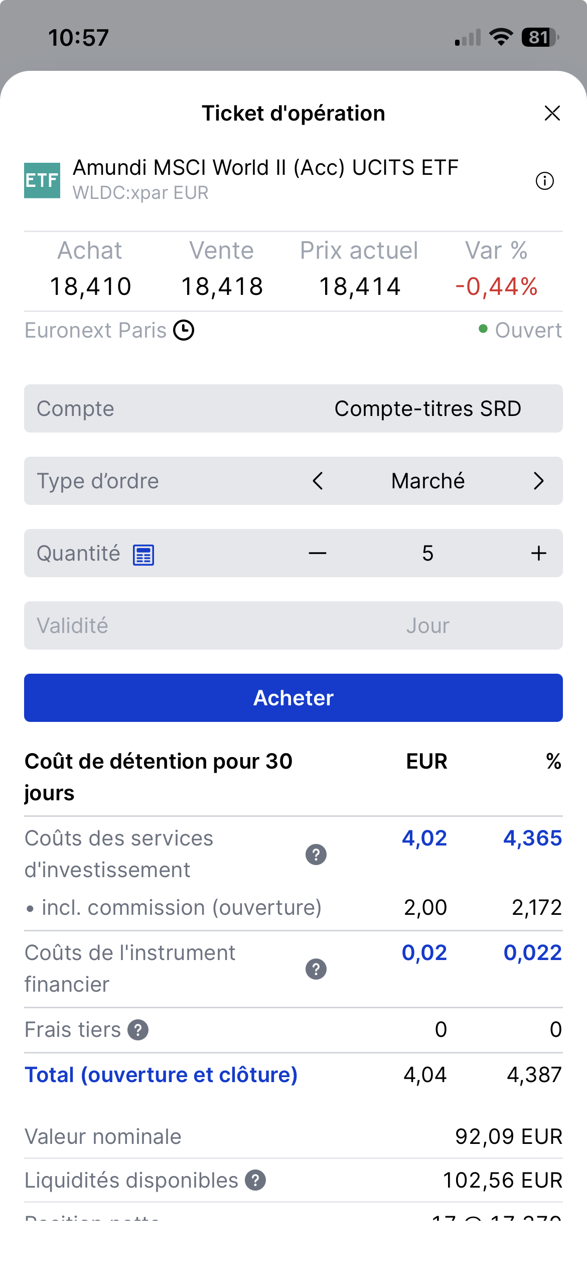Close the Ticket d'opération sheet
587x1272 pixels.
552,113
